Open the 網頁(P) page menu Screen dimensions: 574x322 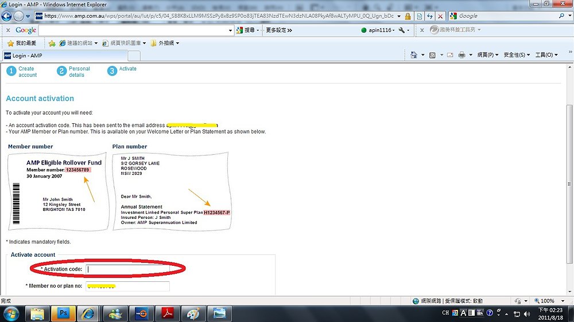point(487,55)
